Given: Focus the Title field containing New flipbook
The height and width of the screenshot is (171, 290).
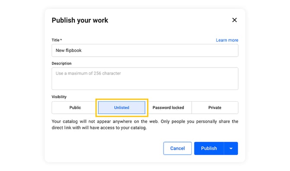Looking at the screenshot, I should [x=145, y=50].
